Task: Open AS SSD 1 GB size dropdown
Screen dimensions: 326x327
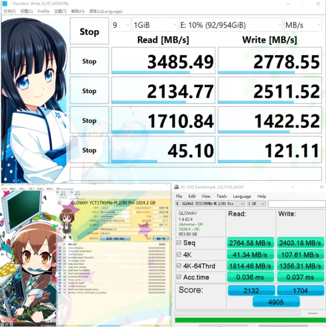Action: [256, 204]
